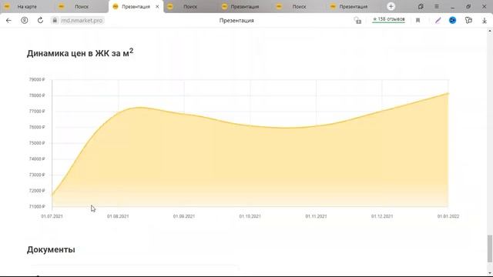Click the 74000 ₽ axis label
This screenshot has height=277, width=493.
(x=37, y=159)
